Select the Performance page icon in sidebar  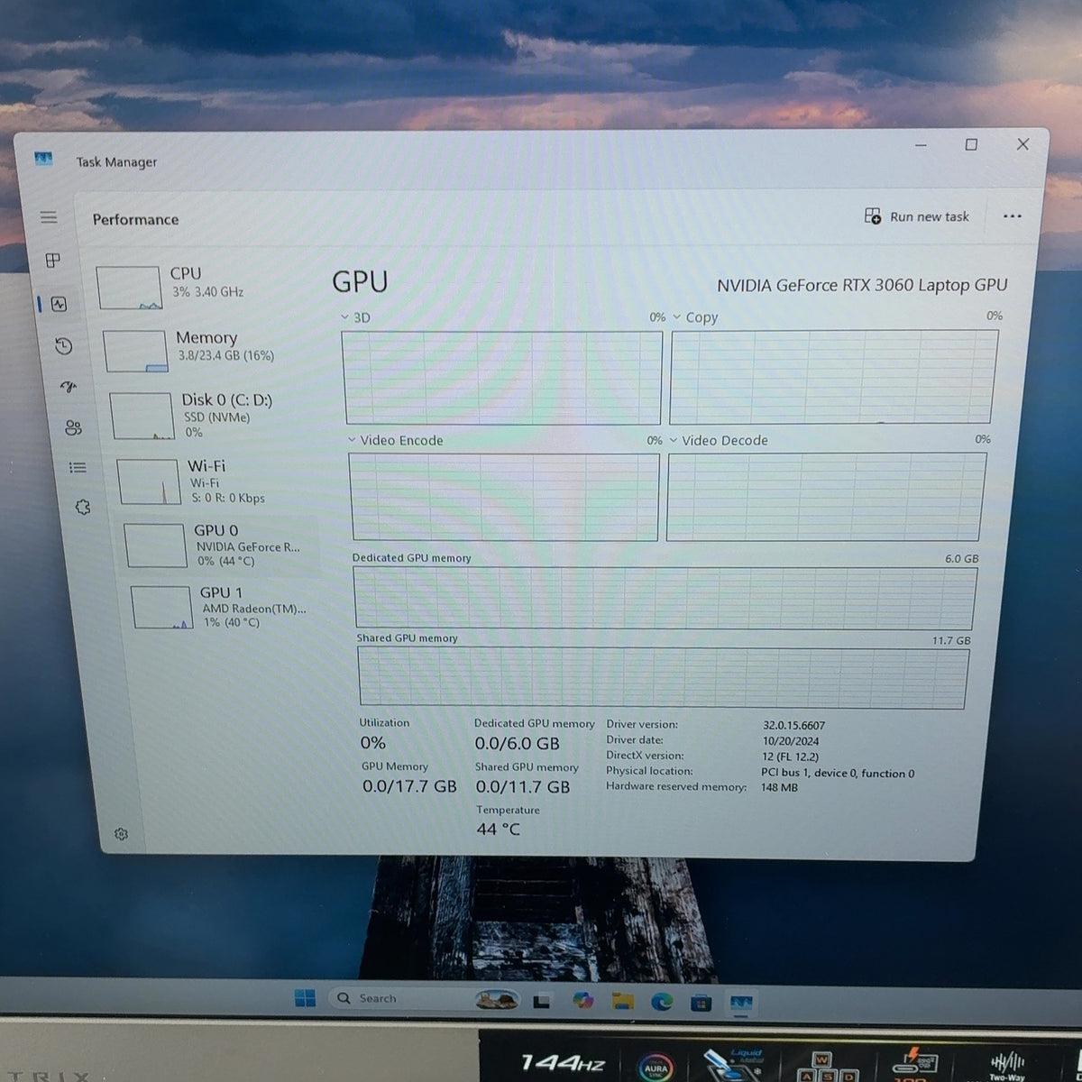[59, 304]
